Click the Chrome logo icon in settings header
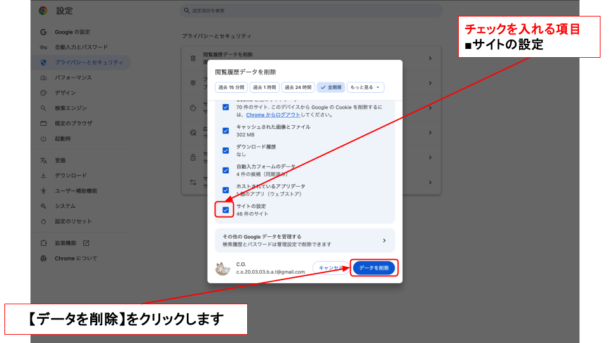The height and width of the screenshot is (343, 610). click(x=43, y=11)
